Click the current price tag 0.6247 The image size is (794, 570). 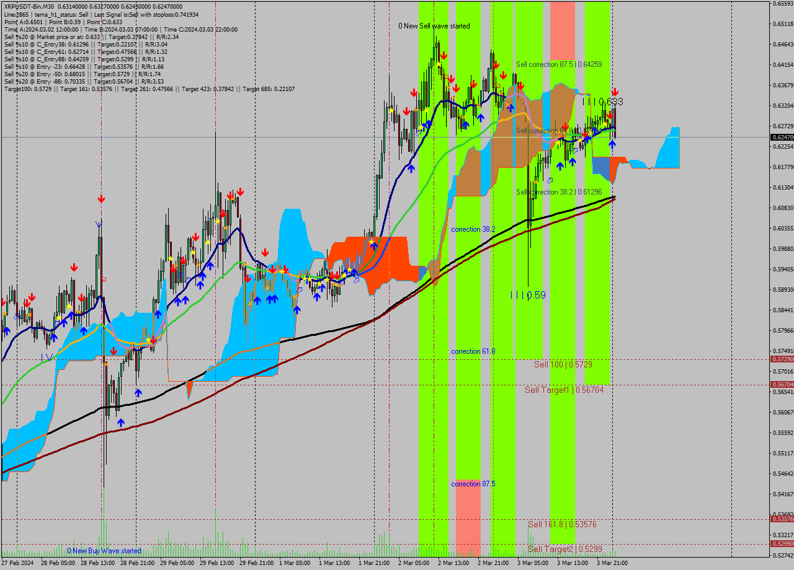tap(782, 137)
